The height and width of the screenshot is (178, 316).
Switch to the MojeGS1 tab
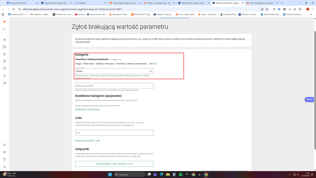point(91,3)
